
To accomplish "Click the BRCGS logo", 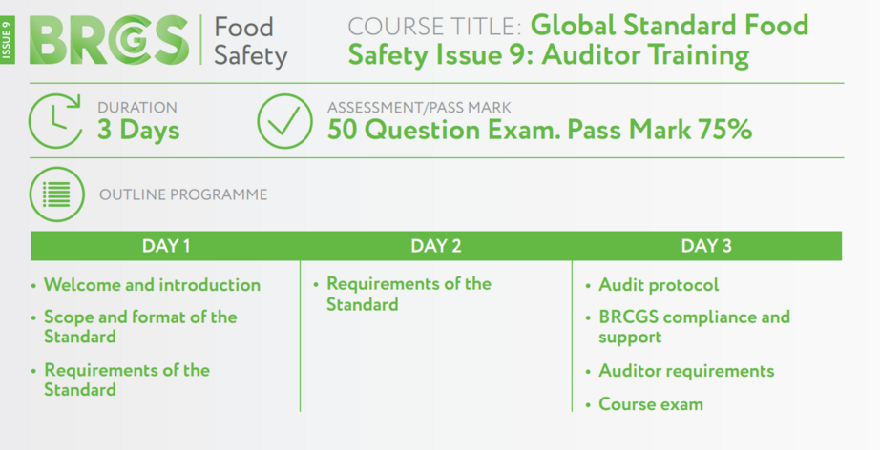I will 110,40.
